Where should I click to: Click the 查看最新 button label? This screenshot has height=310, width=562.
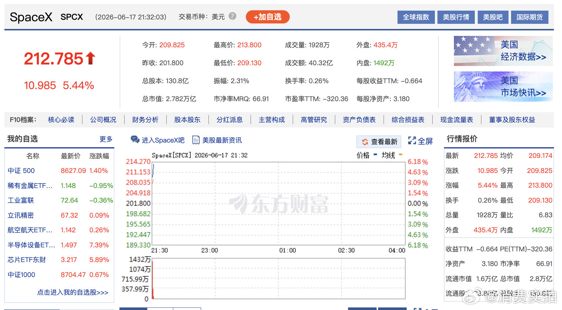coord(384,142)
